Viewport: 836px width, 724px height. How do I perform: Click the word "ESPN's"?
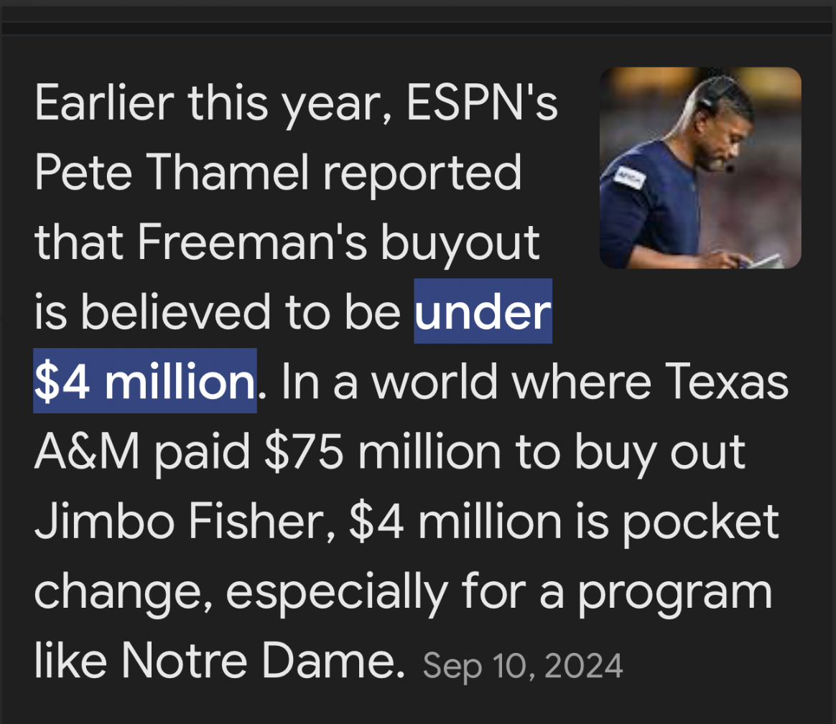(482, 104)
